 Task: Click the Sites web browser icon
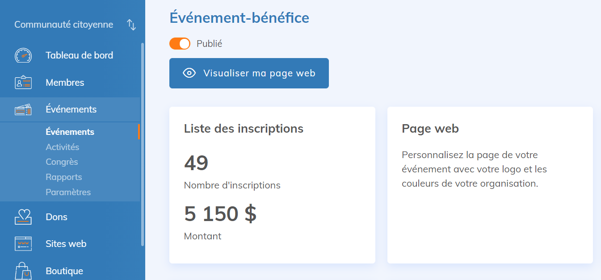23,244
